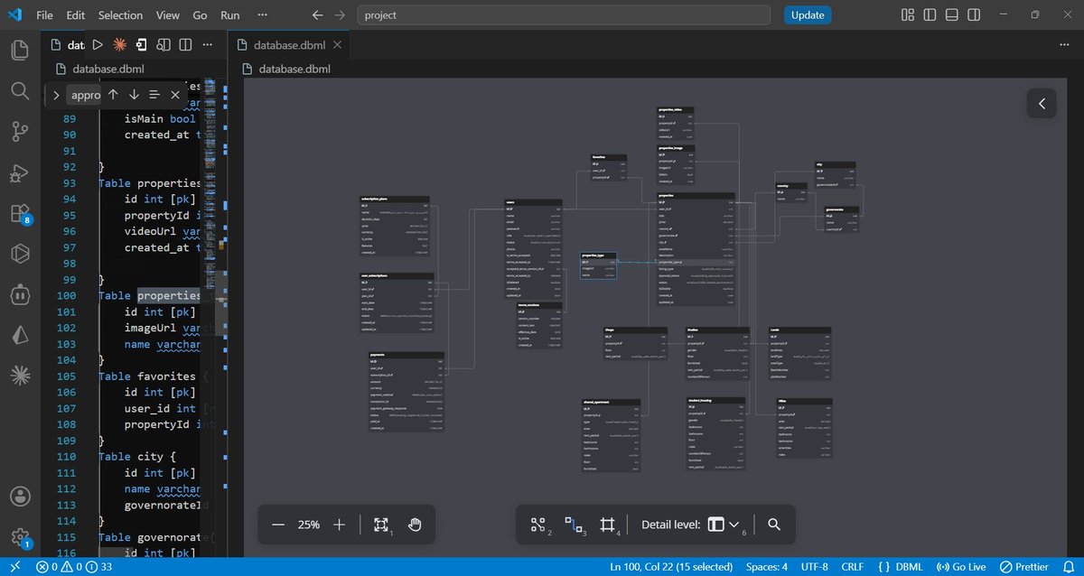
Task: Change the CRLF line ending
Action: point(853,567)
